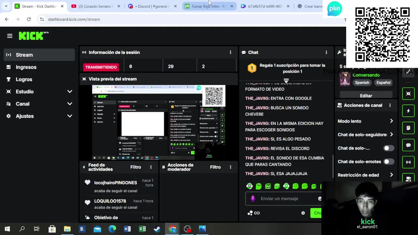Screen dimensions: 418x235
Task: Click the chat subscription gift badge
Action: coord(252,68)
